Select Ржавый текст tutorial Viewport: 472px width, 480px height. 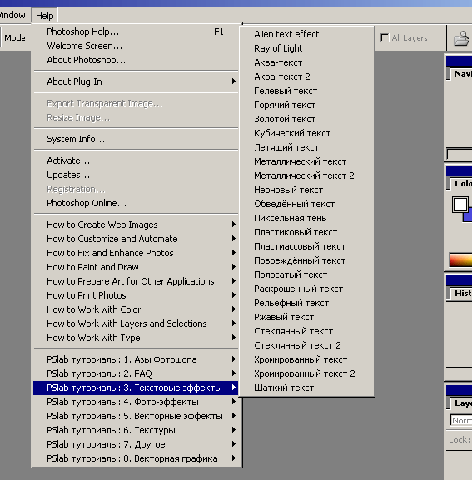pos(307,317)
